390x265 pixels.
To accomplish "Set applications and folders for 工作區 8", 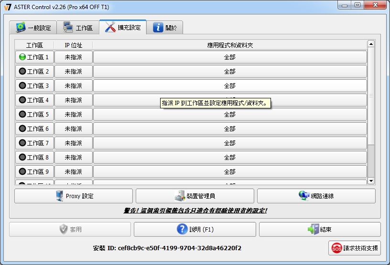I will 230,158.
